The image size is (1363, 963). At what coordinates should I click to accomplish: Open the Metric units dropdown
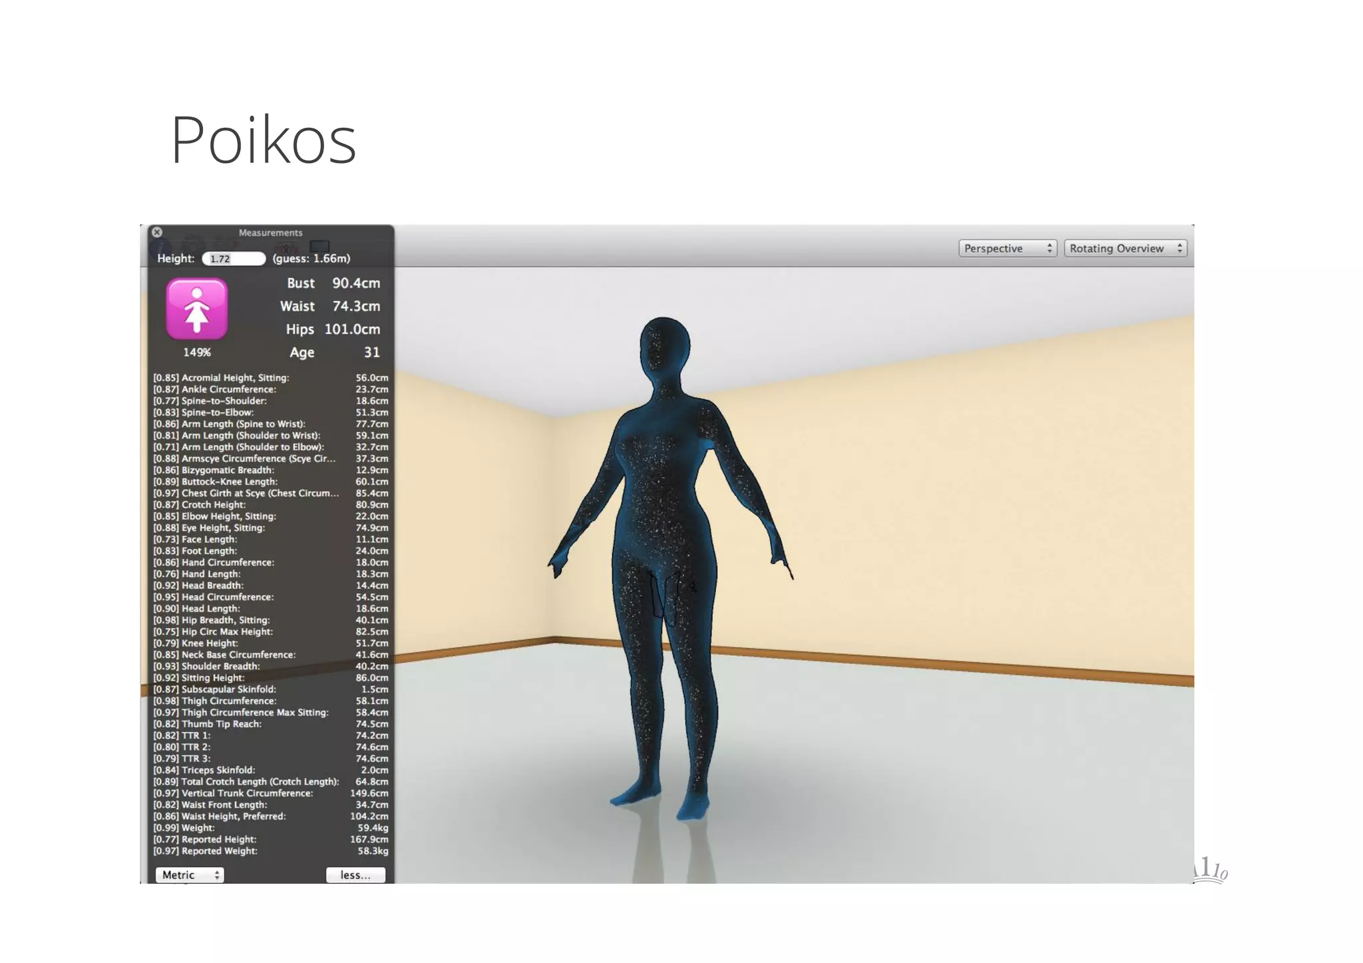coord(190,875)
